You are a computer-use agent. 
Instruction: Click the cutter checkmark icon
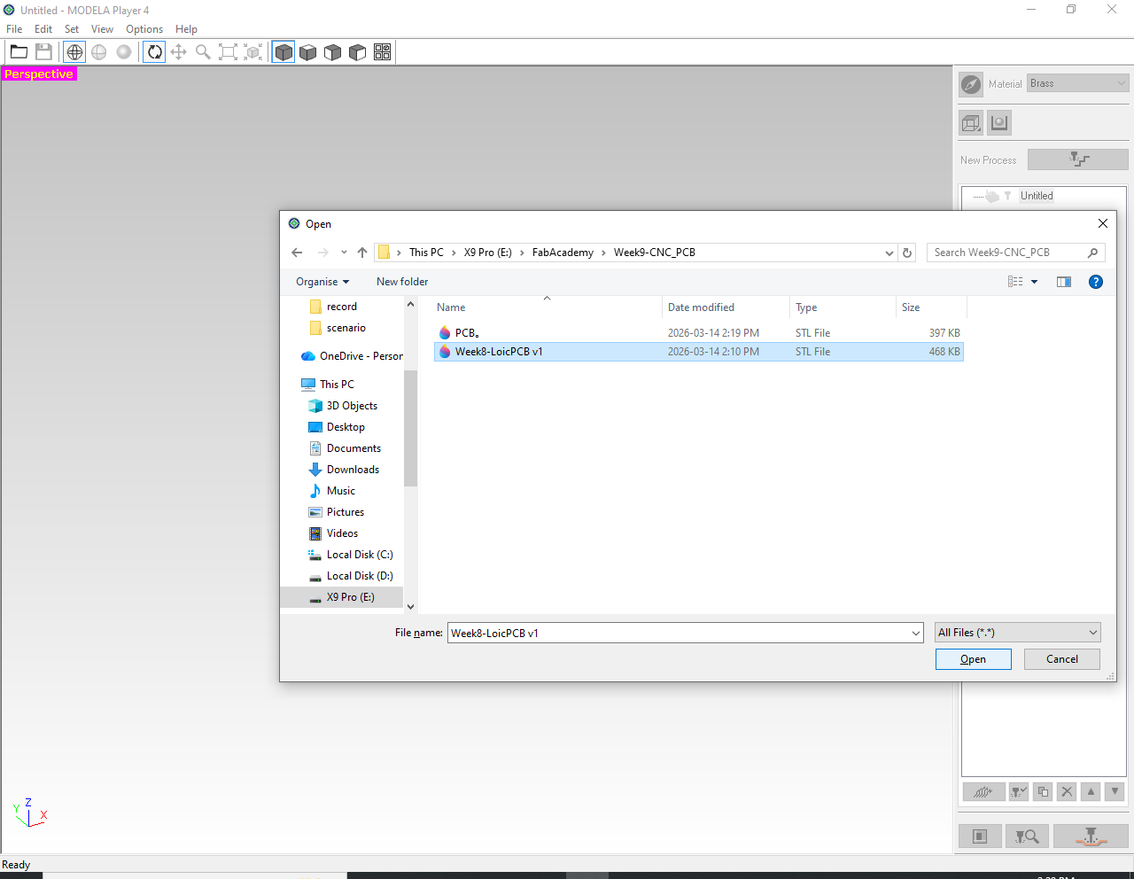(1019, 792)
